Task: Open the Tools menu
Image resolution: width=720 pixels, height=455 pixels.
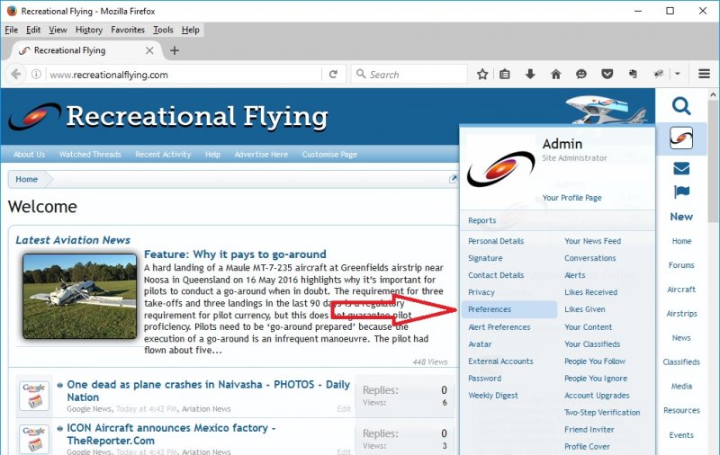Action: [163, 30]
